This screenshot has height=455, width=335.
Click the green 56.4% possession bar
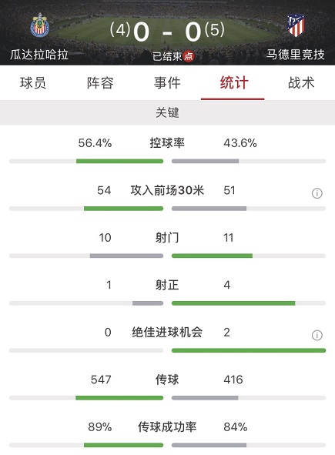click(x=119, y=161)
